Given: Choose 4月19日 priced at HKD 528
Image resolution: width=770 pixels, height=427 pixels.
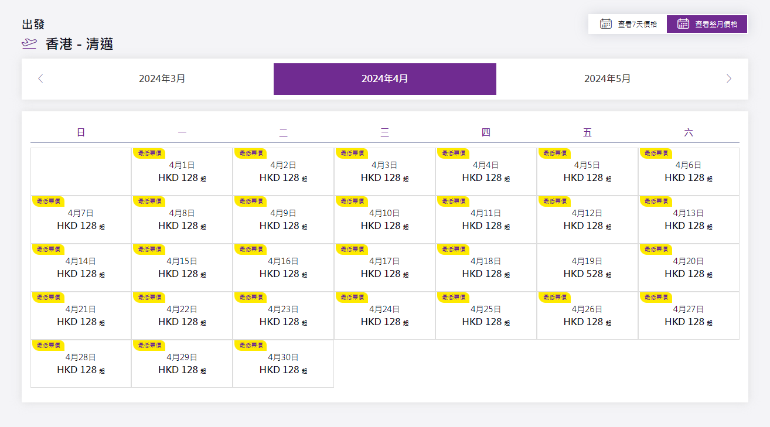Looking at the screenshot, I should pos(587,268).
